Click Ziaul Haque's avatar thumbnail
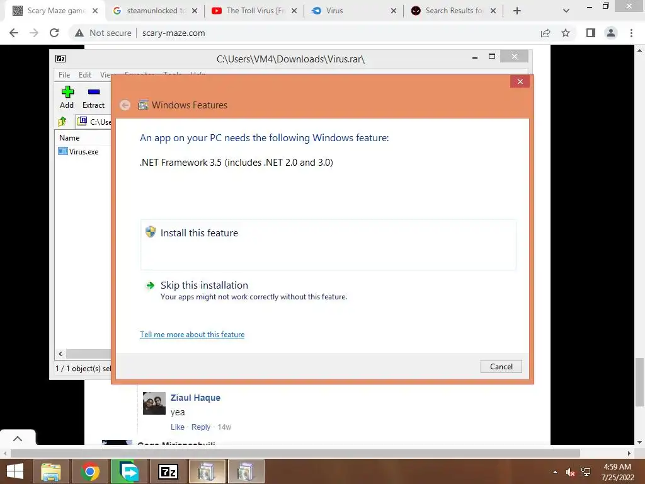The width and height of the screenshot is (645, 484). tap(154, 403)
